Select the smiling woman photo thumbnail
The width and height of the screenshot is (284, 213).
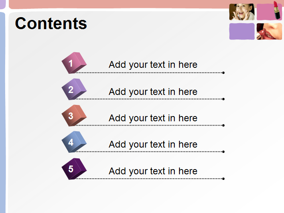pyautogui.click(x=242, y=12)
